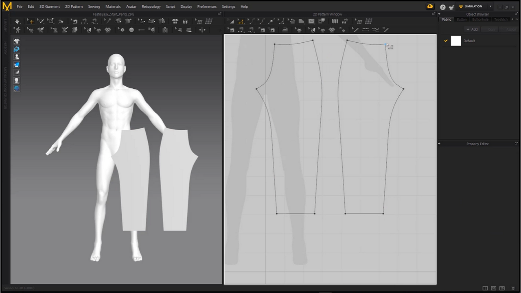Undock the Property Editor panel
The width and height of the screenshot is (521, 293).
(x=517, y=144)
